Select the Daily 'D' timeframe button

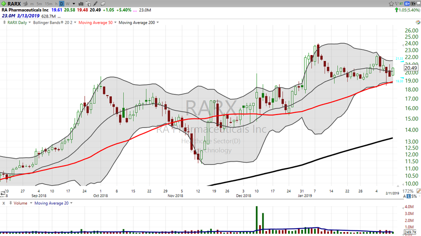(x=61, y=4)
